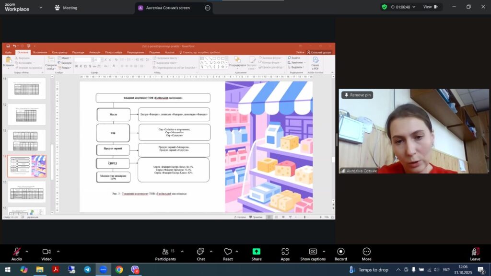Toggle Show captions on

point(313,253)
